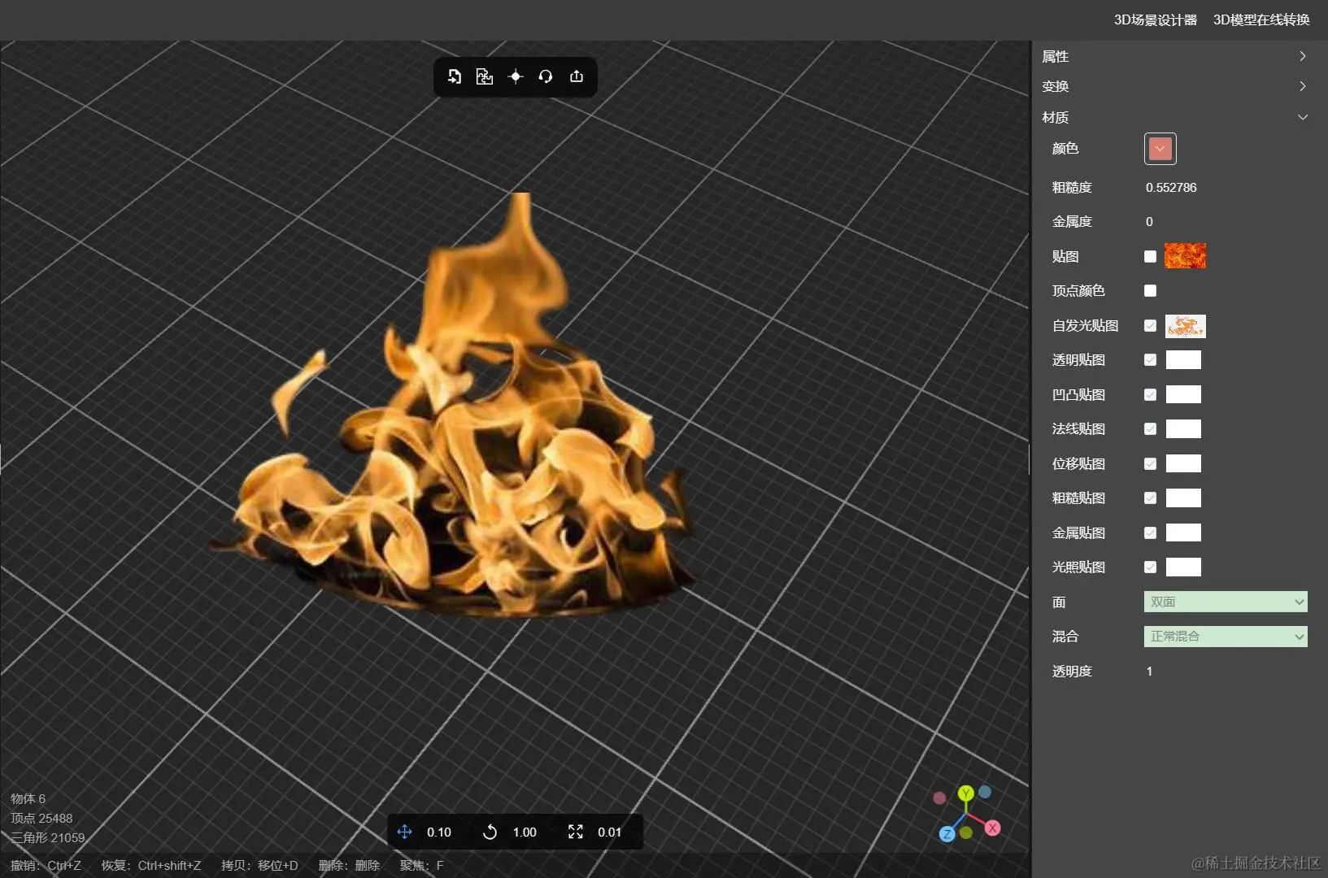Click the 拷贝: 移位+D shortcut hint
Image resolution: width=1328 pixels, height=878 pixels.
tap(259, 865)
